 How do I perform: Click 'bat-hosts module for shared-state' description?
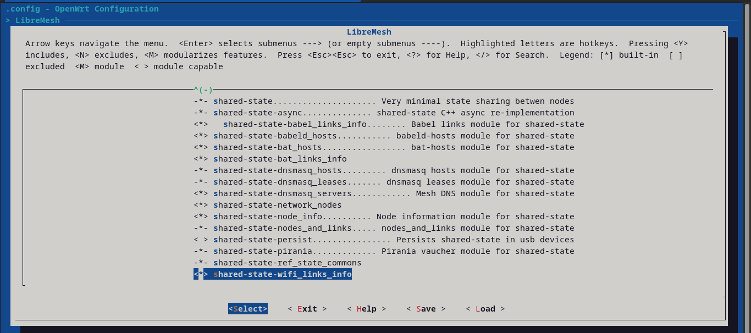493,147
